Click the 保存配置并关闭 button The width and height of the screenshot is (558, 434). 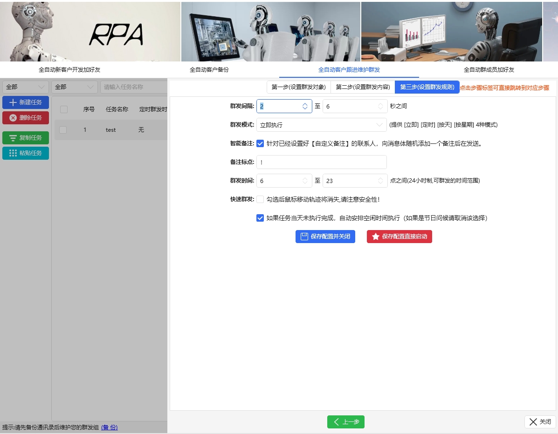point(325,237)
